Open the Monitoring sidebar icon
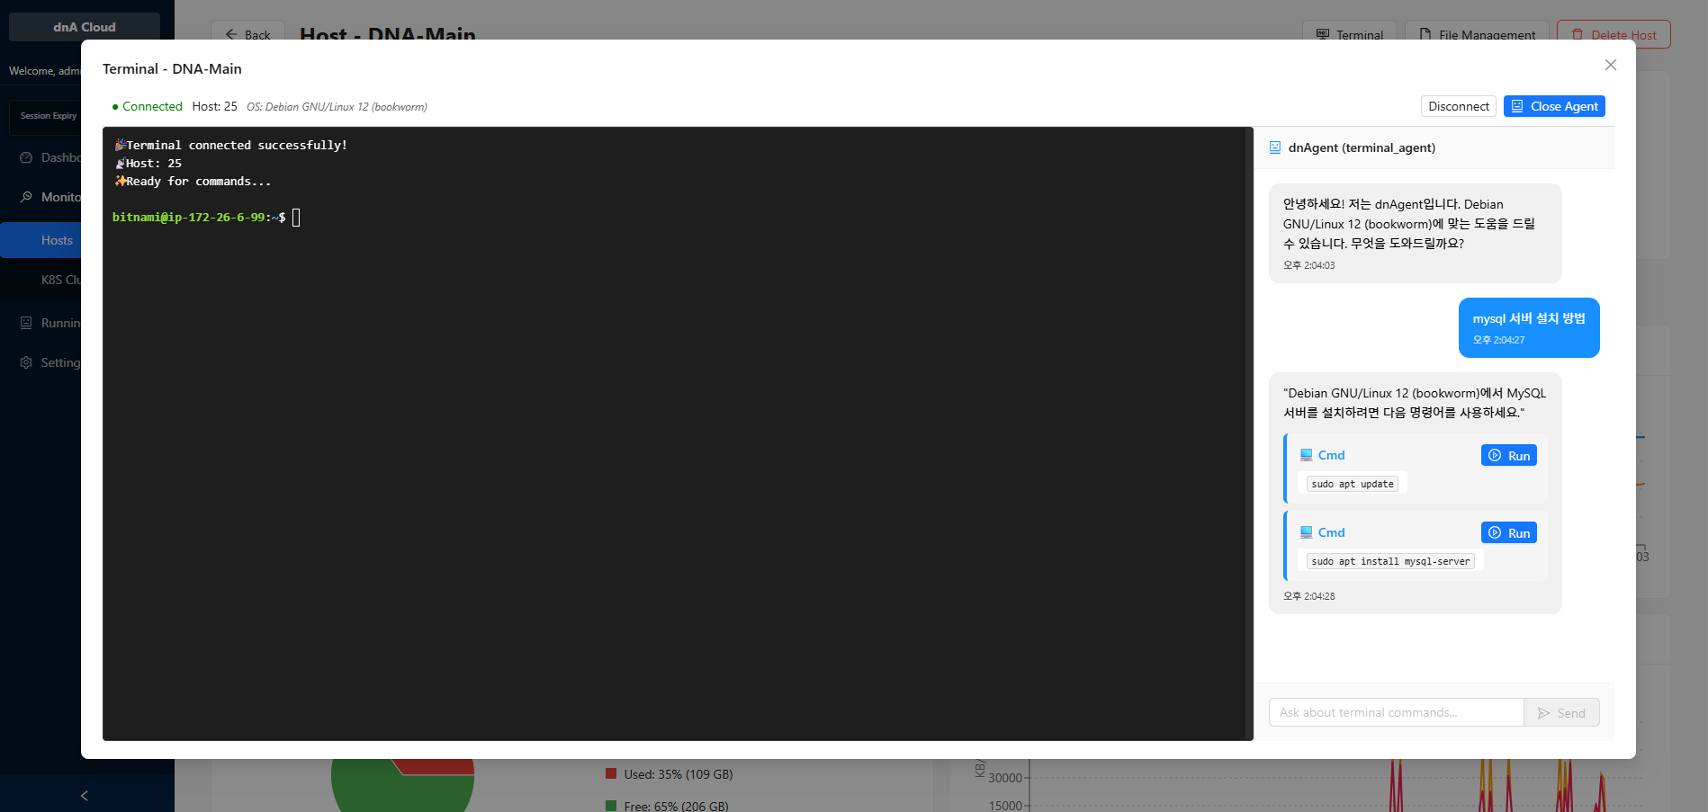 click(x=26, y=197)
